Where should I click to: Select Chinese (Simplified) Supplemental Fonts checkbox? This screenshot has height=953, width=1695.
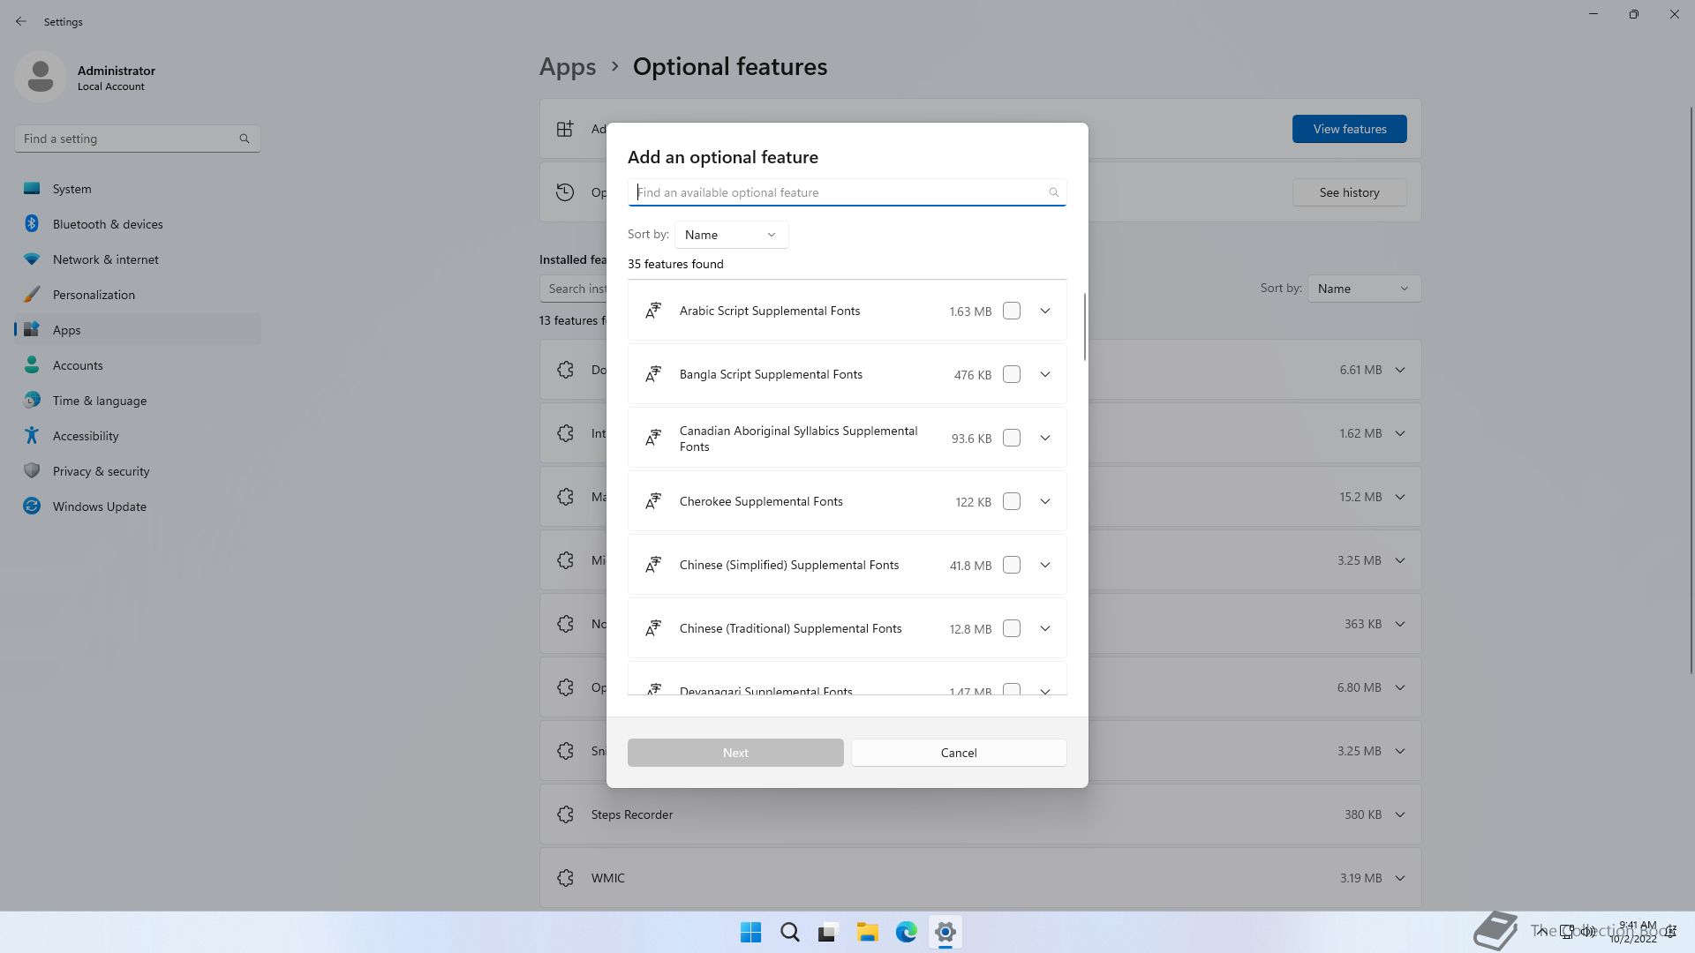[x=1012, y=565]
